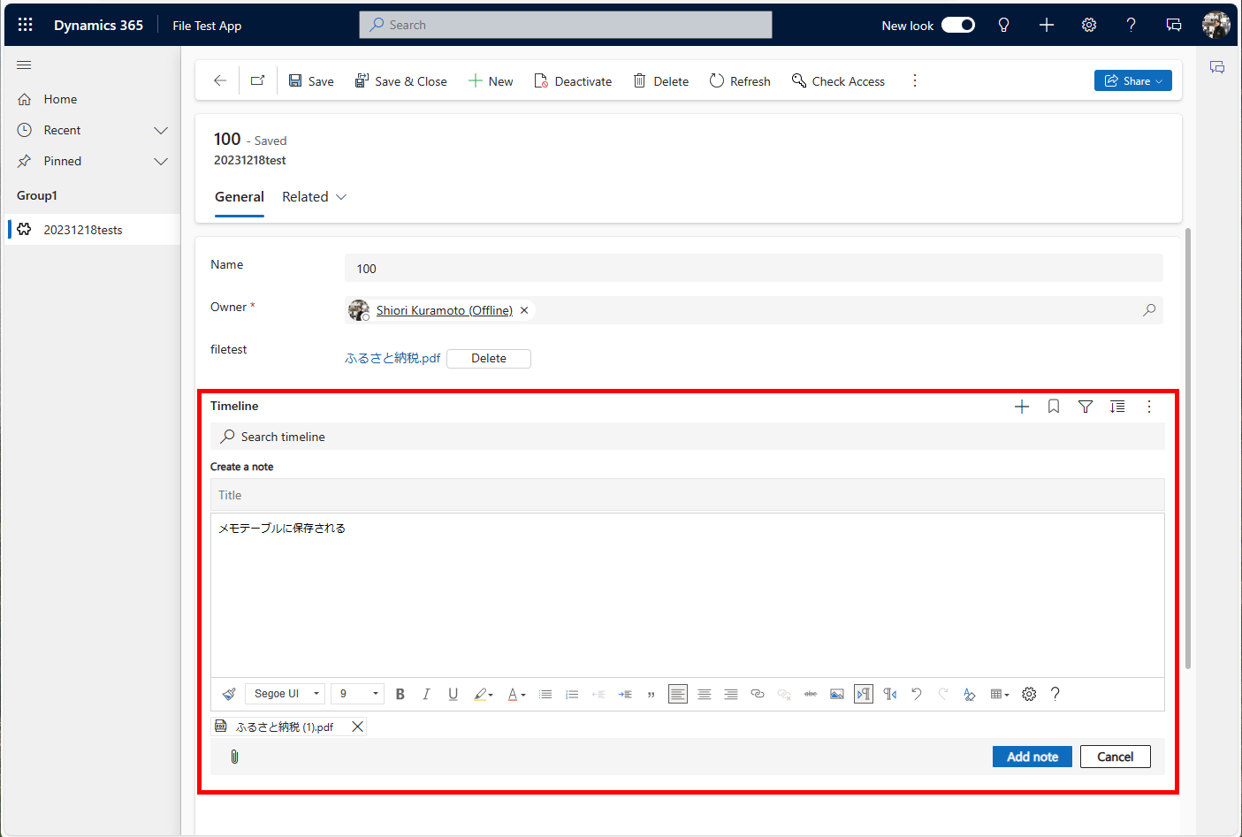Open Timeline more options vertical dots
Viewport: 1242px width, 837px height.
click(x=1149, y=407)
